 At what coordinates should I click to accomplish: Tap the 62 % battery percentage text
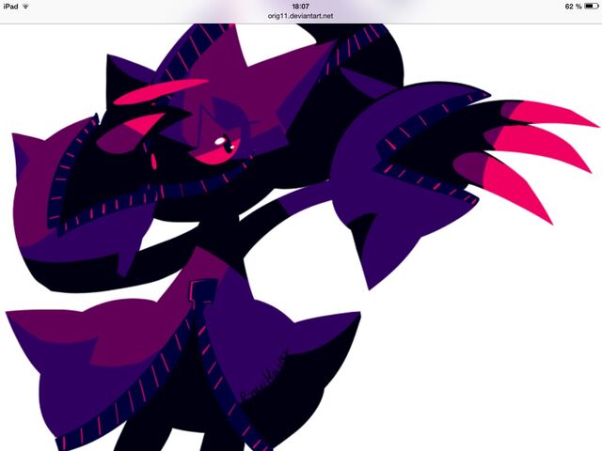[x=573, y=7]
